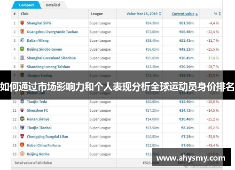Click the Shandong Luneng Taishan crest icon
The height and width of the screenshot is (170, 235).
[x=22, y=66]
